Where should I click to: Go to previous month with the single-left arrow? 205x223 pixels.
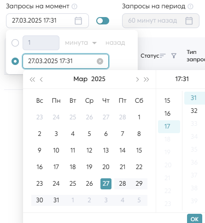pyautogui.click(x=41, y=79)
